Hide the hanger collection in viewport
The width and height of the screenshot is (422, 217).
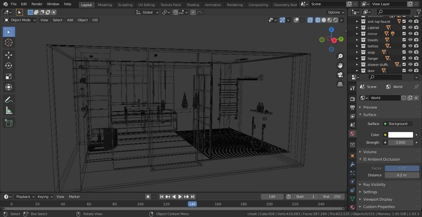coord(410,58)
